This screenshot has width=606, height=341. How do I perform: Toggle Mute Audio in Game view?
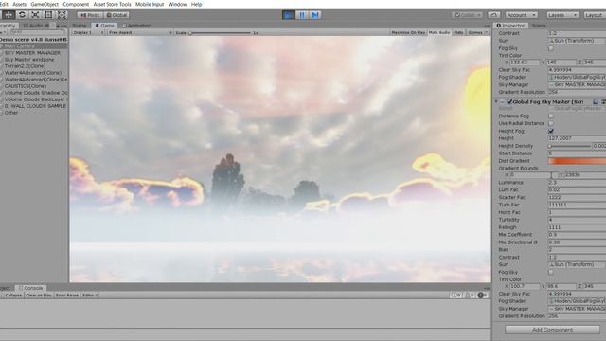[x=439, y=33]
